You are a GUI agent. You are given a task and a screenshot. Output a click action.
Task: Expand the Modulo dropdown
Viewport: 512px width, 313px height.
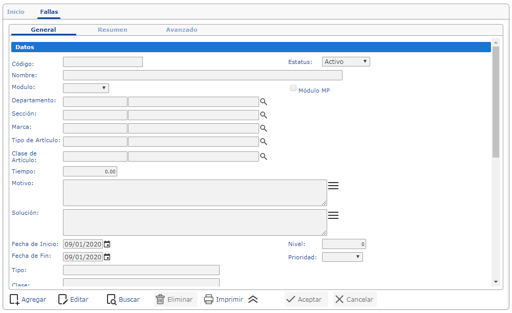pyautogui.click(x=86, y=88)
